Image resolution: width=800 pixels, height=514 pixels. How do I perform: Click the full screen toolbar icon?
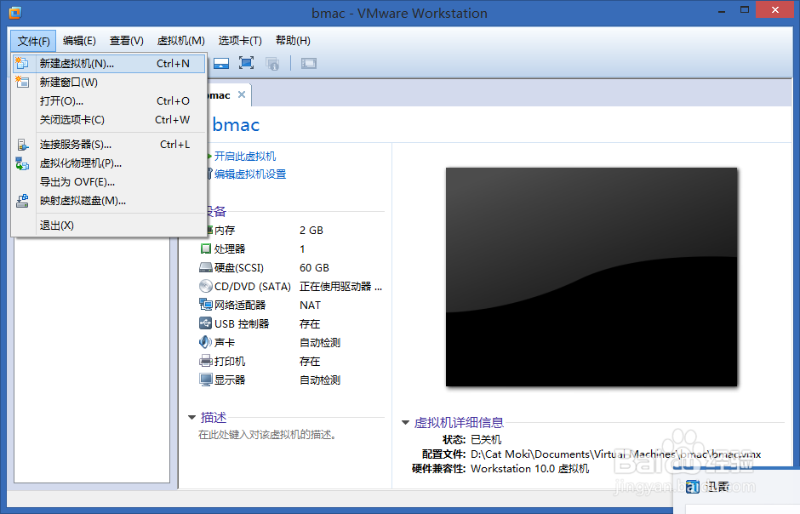coord(247,63)
